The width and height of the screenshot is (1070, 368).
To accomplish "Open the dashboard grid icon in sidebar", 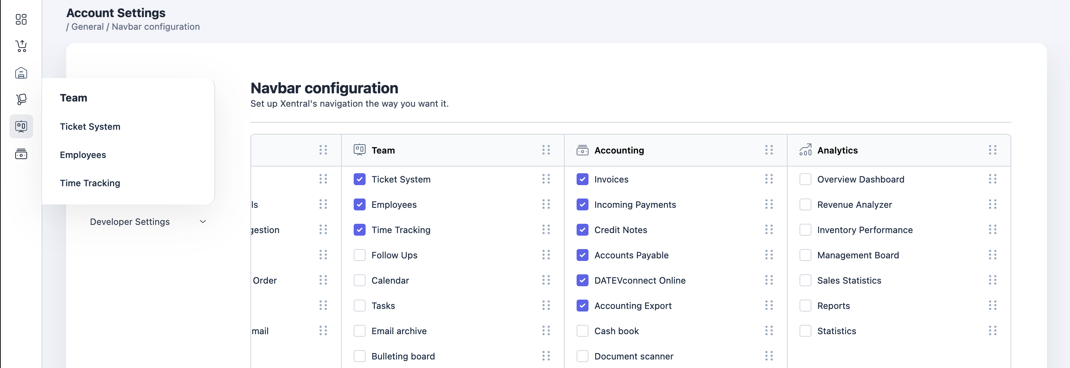I will point(21,19).
